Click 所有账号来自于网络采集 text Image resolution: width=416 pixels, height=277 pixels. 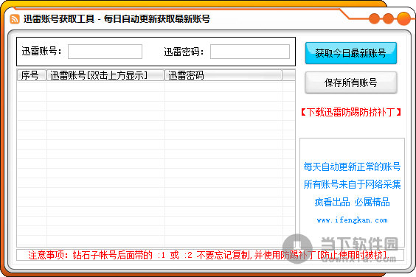(x=352, y=184)
